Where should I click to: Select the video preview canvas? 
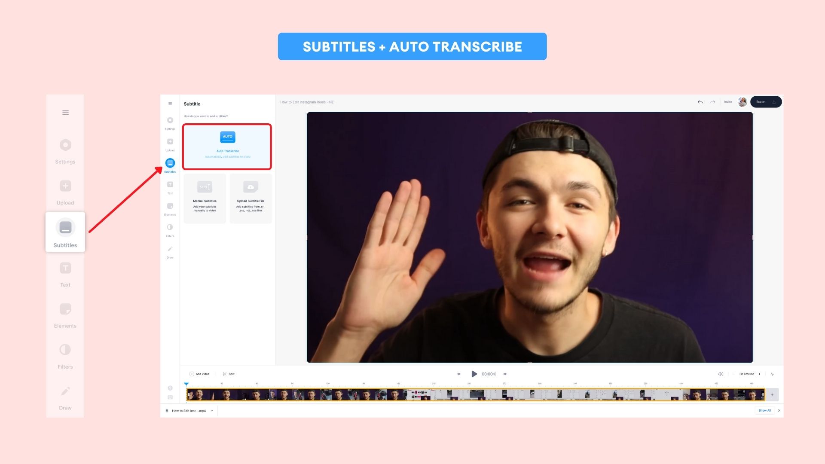[530, 237]
